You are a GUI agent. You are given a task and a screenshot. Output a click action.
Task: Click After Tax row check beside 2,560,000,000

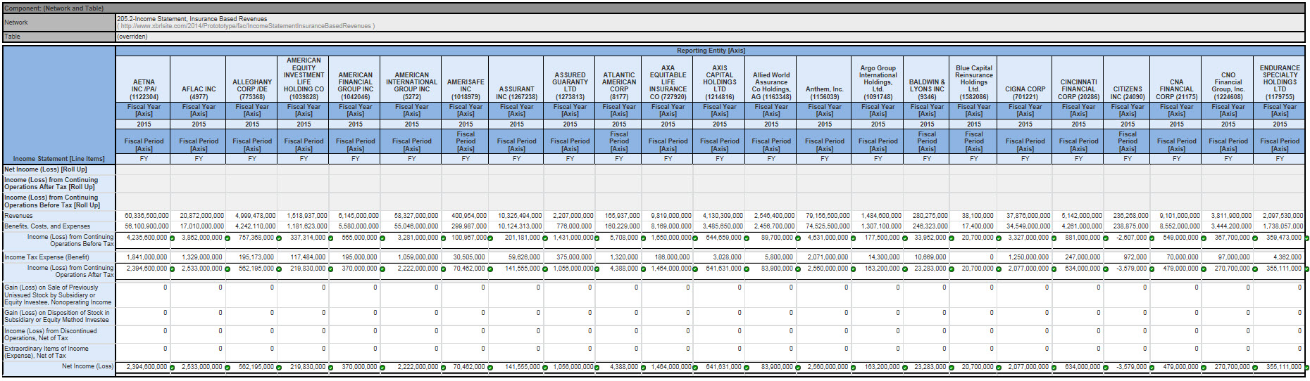854,269
